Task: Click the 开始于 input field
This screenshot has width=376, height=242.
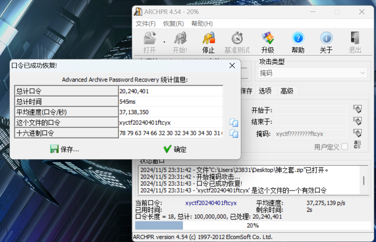Action: pyautogui.click(x=311, y=110)
